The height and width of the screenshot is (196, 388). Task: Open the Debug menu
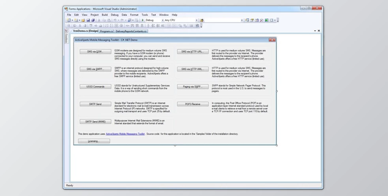pyautogui.click(x=114, y=15)
